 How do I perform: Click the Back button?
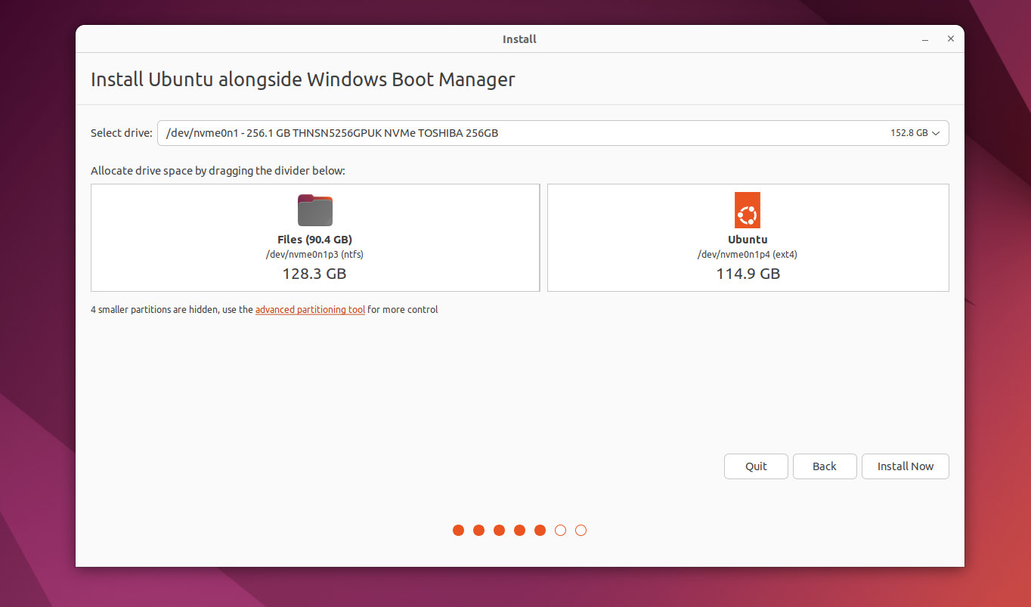click(824, 466)
